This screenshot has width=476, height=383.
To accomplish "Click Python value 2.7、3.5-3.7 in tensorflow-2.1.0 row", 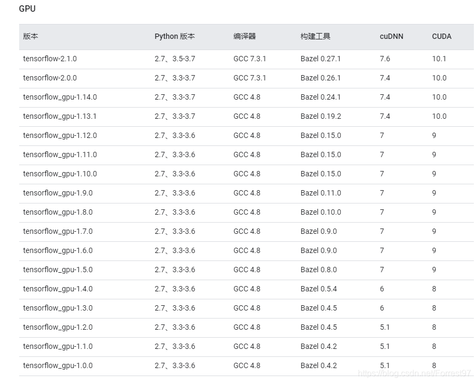I will point(175,59).
